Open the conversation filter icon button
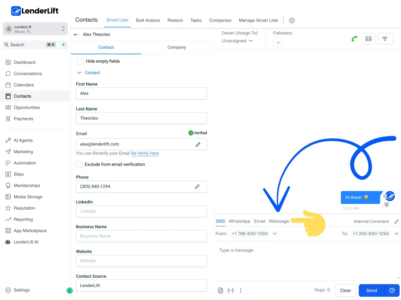Image resolution: width=401 pixels, height=300 pixels. pyautogui.click(x=385, y=39)
